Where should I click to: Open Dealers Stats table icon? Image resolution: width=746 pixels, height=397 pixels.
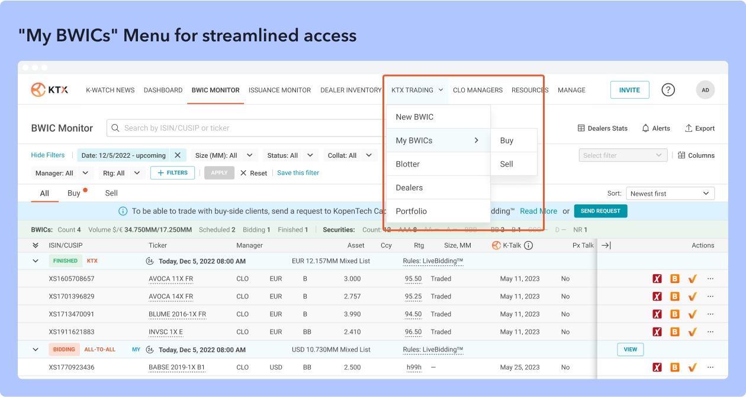tap(581, 128)
